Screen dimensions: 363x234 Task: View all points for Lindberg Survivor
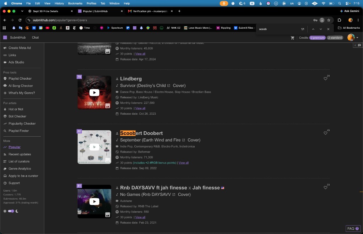[x=140, y=108]
